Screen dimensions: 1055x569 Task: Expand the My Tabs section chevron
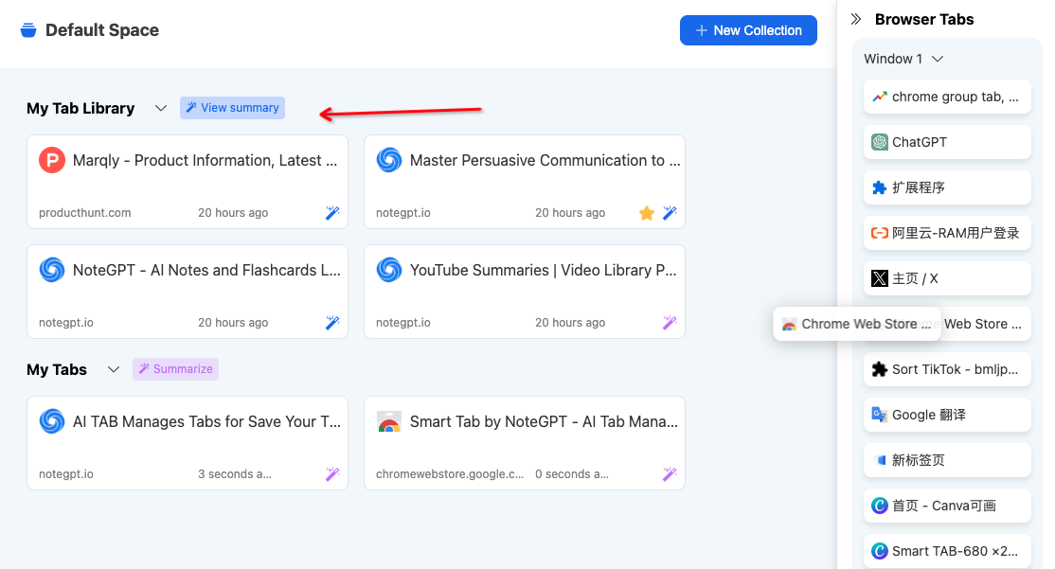pyautogui.click(x=114, y=370)
